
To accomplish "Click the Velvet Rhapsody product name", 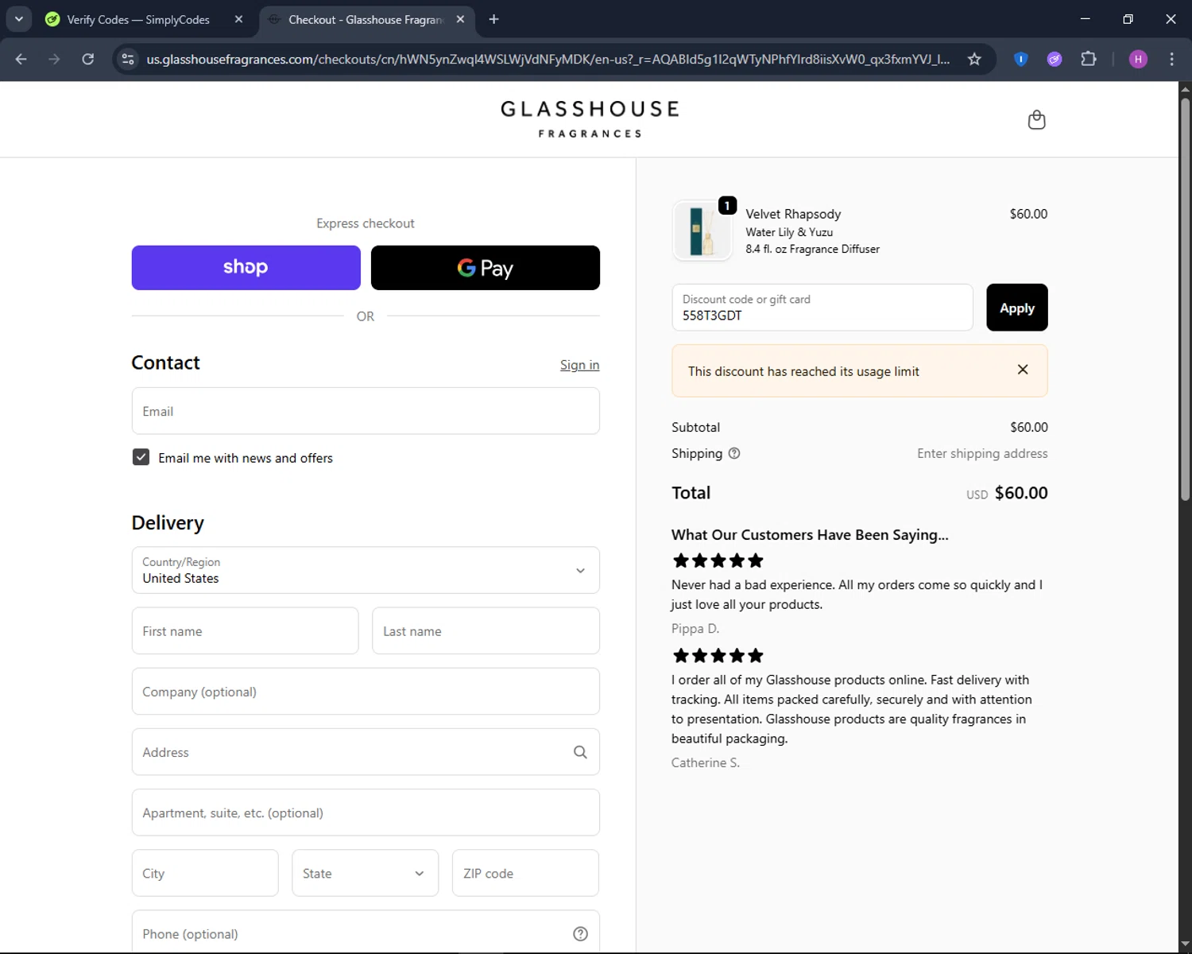I will pyautogui.click(x=793, y=214).
